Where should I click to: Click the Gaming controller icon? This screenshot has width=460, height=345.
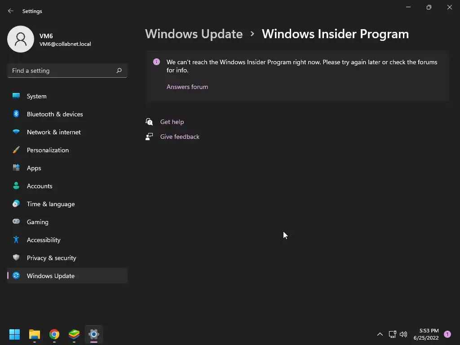click(x=16, y=221)
